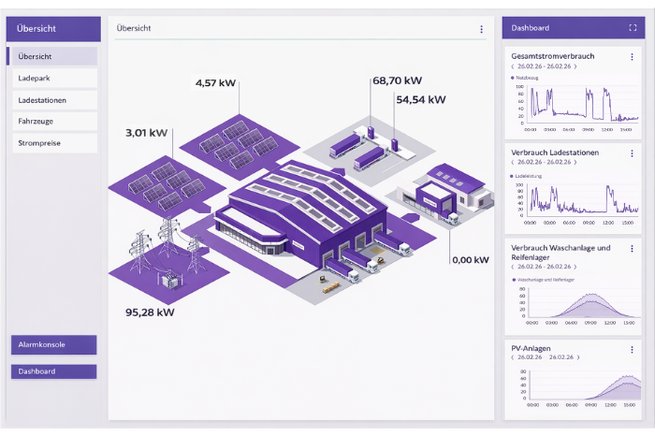Toggle the Ladeleistung legend series
The width and height of the screenshot is (655, 436).
[530, 175]
